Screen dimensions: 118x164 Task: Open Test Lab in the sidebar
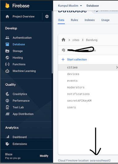coord(18,107)
